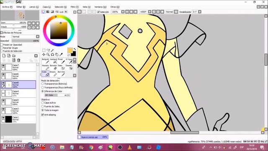
Task: Choose the lasso selection tool
Action: (48, 50)
